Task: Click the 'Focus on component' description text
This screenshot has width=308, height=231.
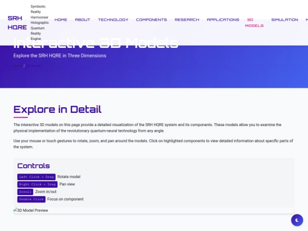Action: click(x=66, y=199)
